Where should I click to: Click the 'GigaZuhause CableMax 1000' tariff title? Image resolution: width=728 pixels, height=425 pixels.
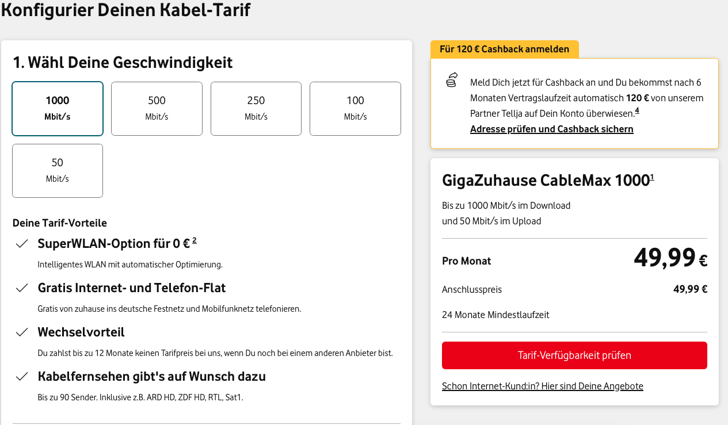(545, 181)
